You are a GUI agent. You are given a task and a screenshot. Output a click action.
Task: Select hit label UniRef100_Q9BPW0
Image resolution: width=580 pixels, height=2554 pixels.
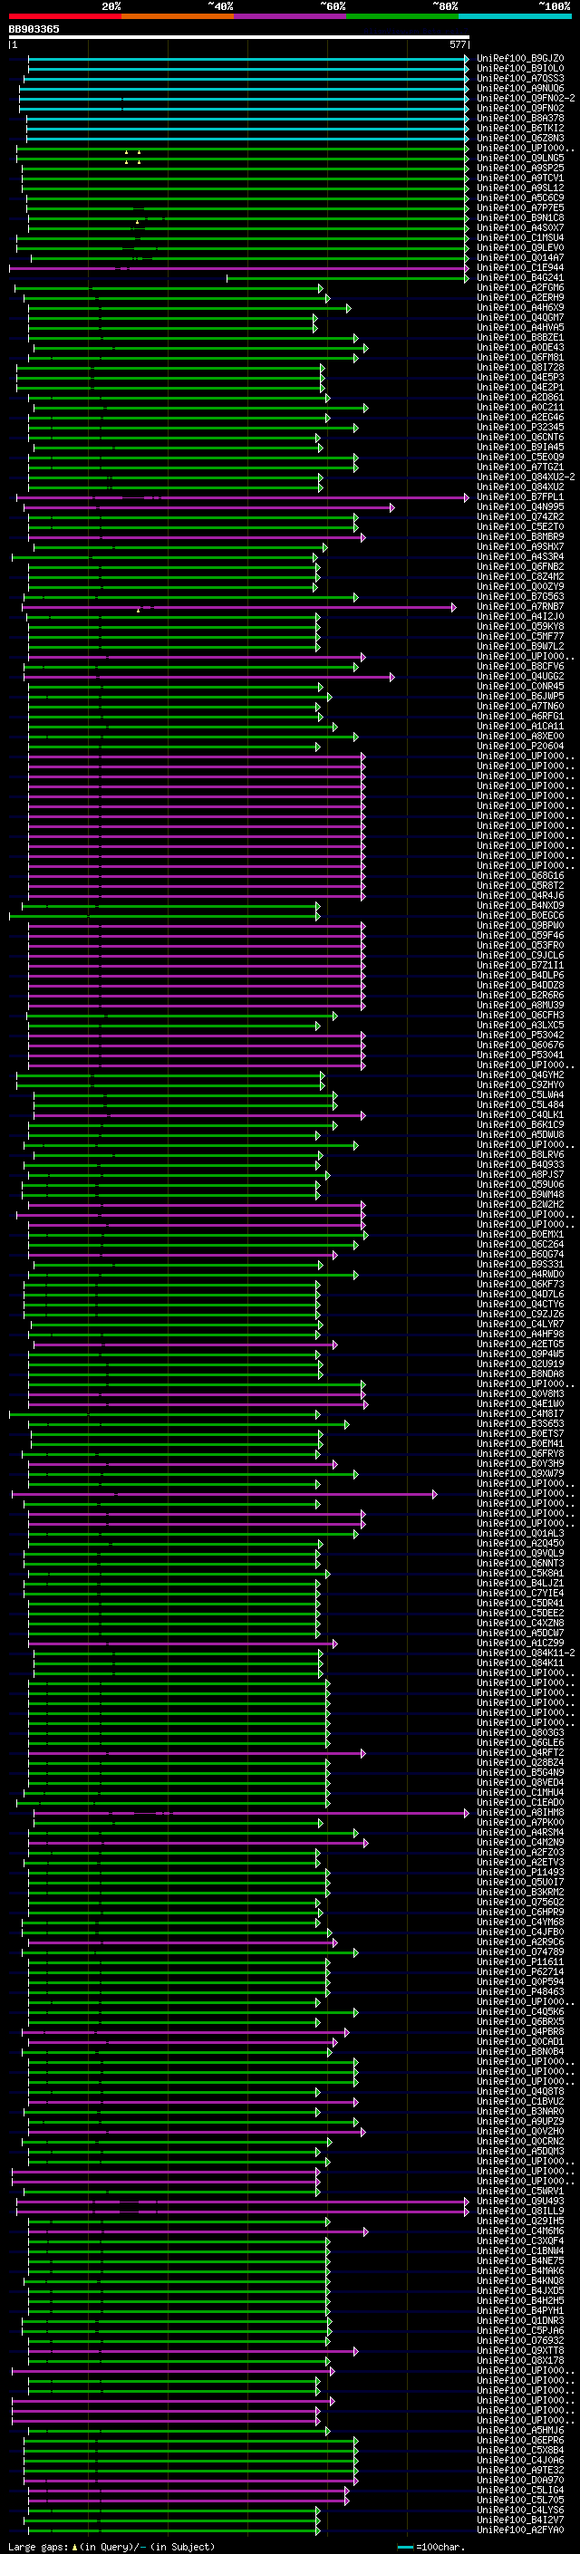coord(520,925)
